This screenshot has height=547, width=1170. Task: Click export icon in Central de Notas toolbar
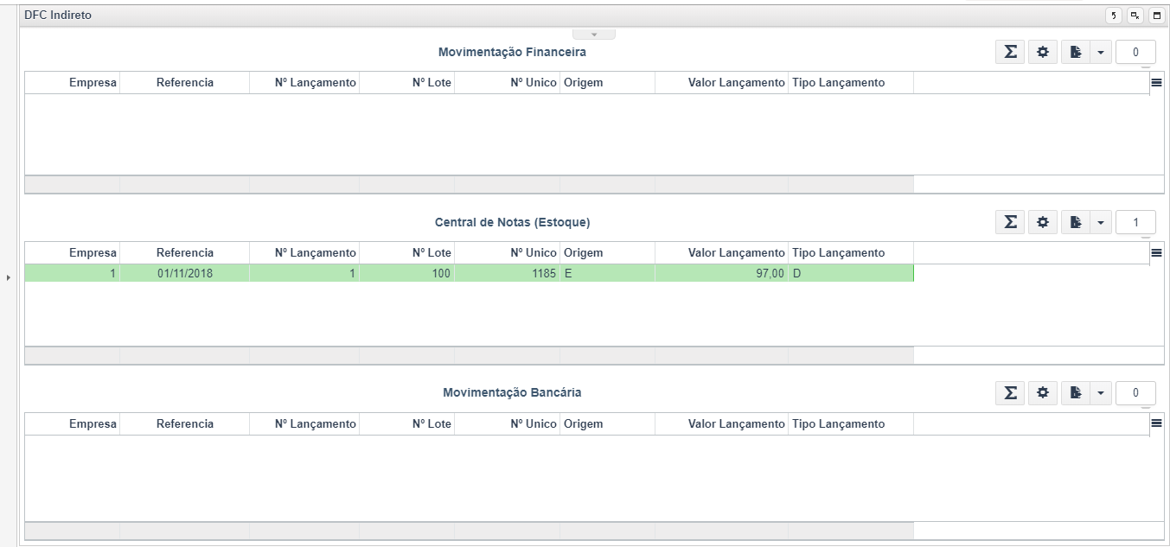pos(1076,222)
